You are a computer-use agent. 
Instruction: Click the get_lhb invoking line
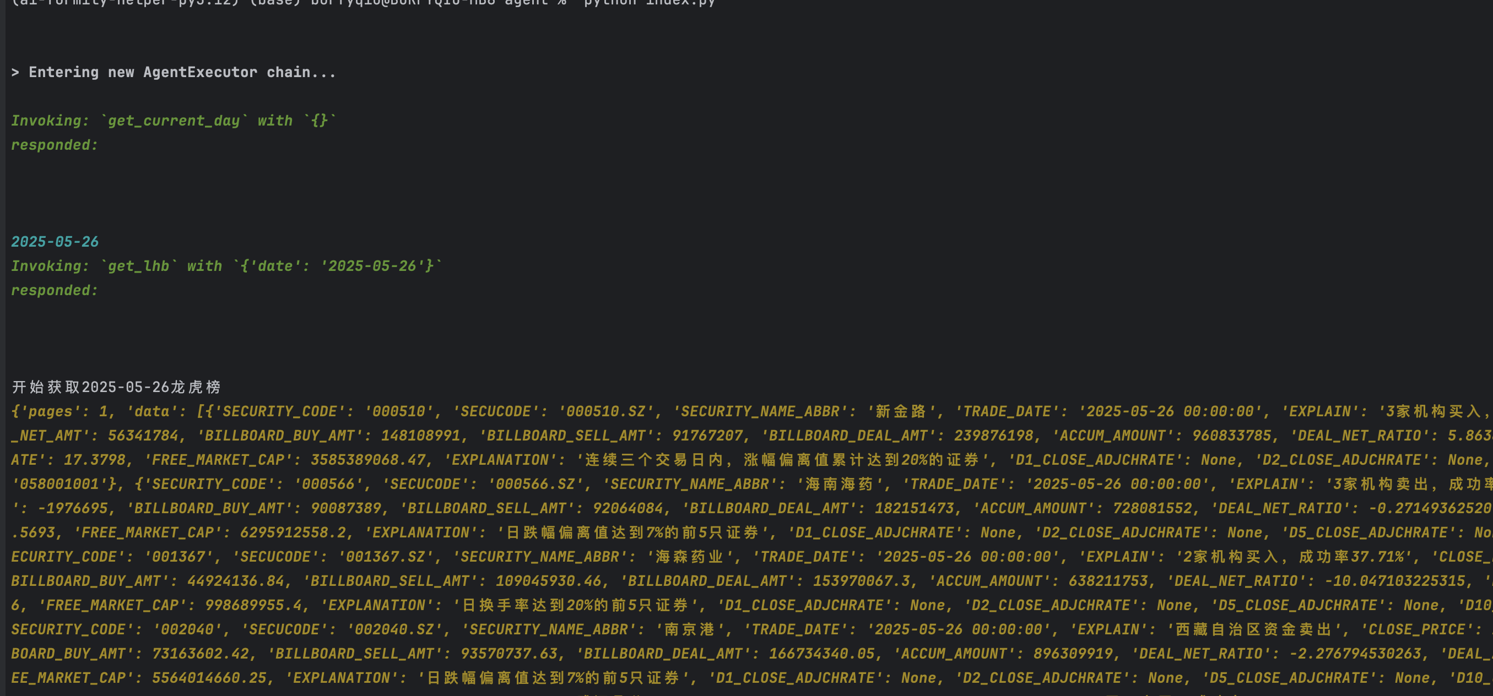pos(226,266)
